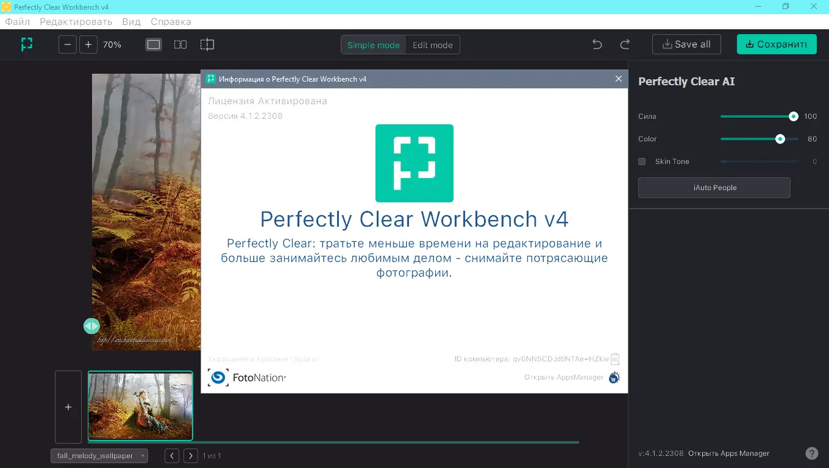
Task: Click Открыть Apps Manager in bottom bar
Action: pyautogui.click(x=729, y=453)
